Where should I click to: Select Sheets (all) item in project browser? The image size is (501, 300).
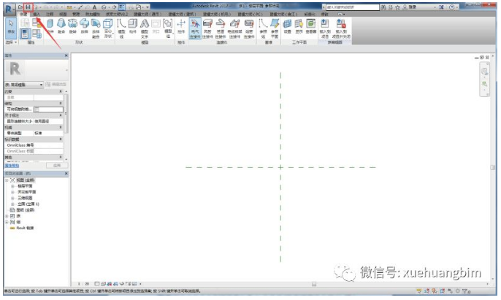[x=26, y=210]
